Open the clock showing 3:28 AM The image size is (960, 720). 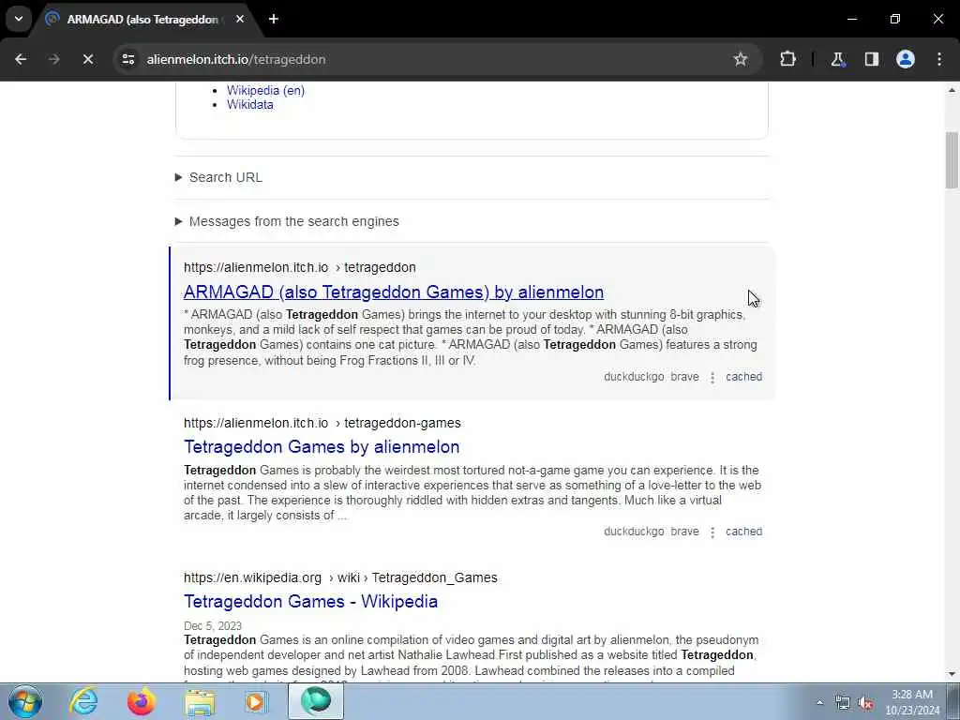(911, 702)
